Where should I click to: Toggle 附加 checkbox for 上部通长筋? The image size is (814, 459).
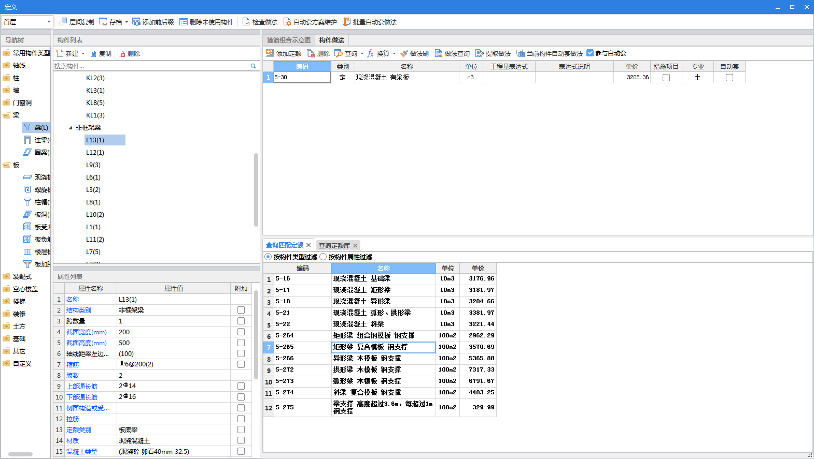pyautogui.click(x=241, y=386)
